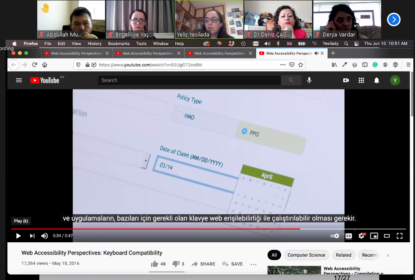Open the Grammarly extension icon
Screen dimensions: 415x280
click(x=375, y=64)
